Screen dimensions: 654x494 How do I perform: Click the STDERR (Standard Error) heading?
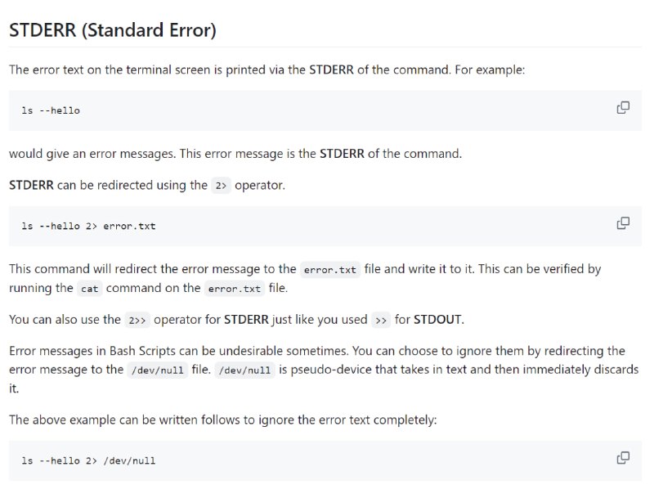113,30
